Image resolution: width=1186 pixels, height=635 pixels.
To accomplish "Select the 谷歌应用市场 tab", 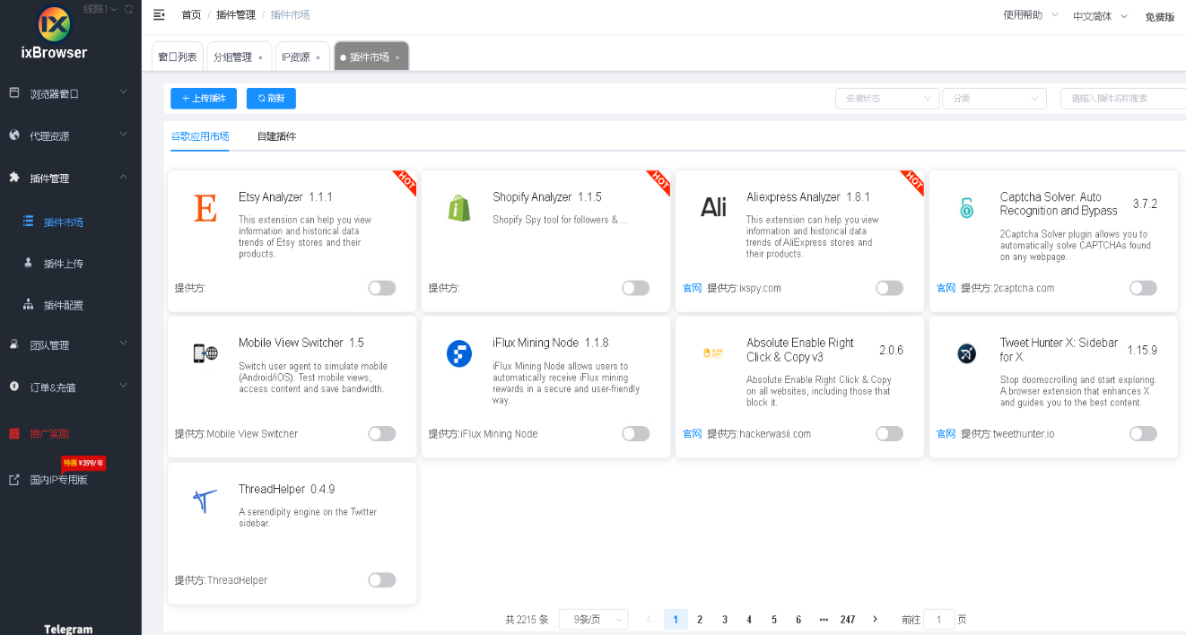I will (200, 136).
